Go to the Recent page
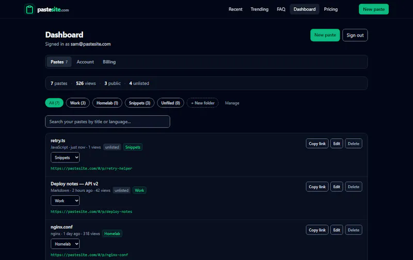This screenshot has width=413, height=260. (x=235, y=9)
